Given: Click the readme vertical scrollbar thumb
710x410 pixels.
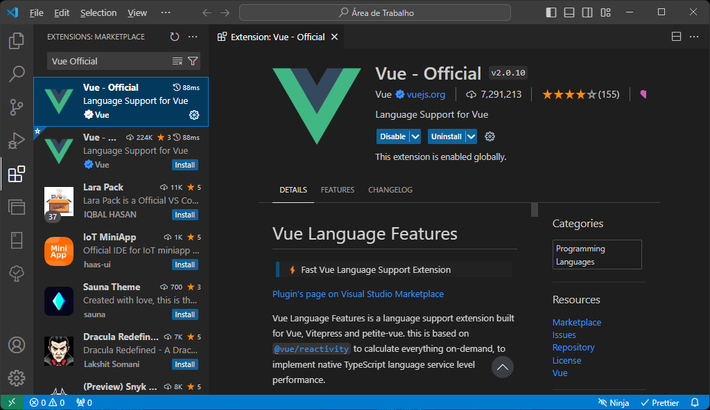Looking at the screenshot, I should [535, 210].
